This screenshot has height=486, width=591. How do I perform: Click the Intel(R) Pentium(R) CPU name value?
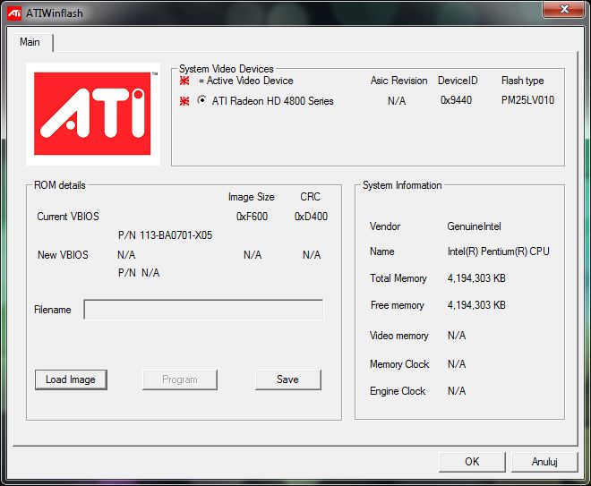pos(498,252)
